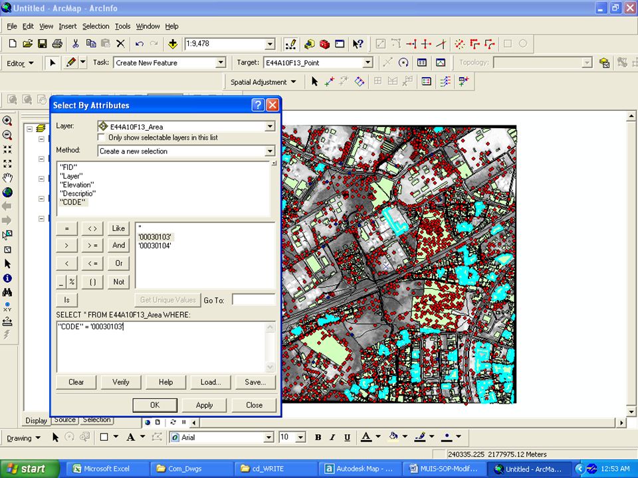The height and width of the screenshot is (478, 638).
Task: Open the Spatial Adjustment dropdown
Action: [263, 82]
